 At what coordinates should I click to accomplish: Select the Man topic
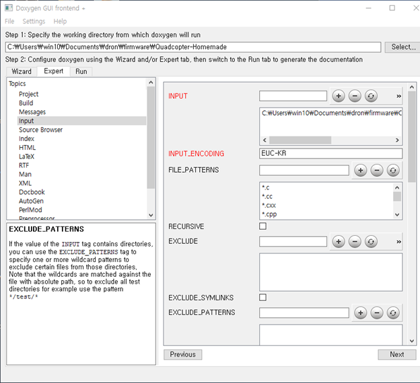[25, 174]
